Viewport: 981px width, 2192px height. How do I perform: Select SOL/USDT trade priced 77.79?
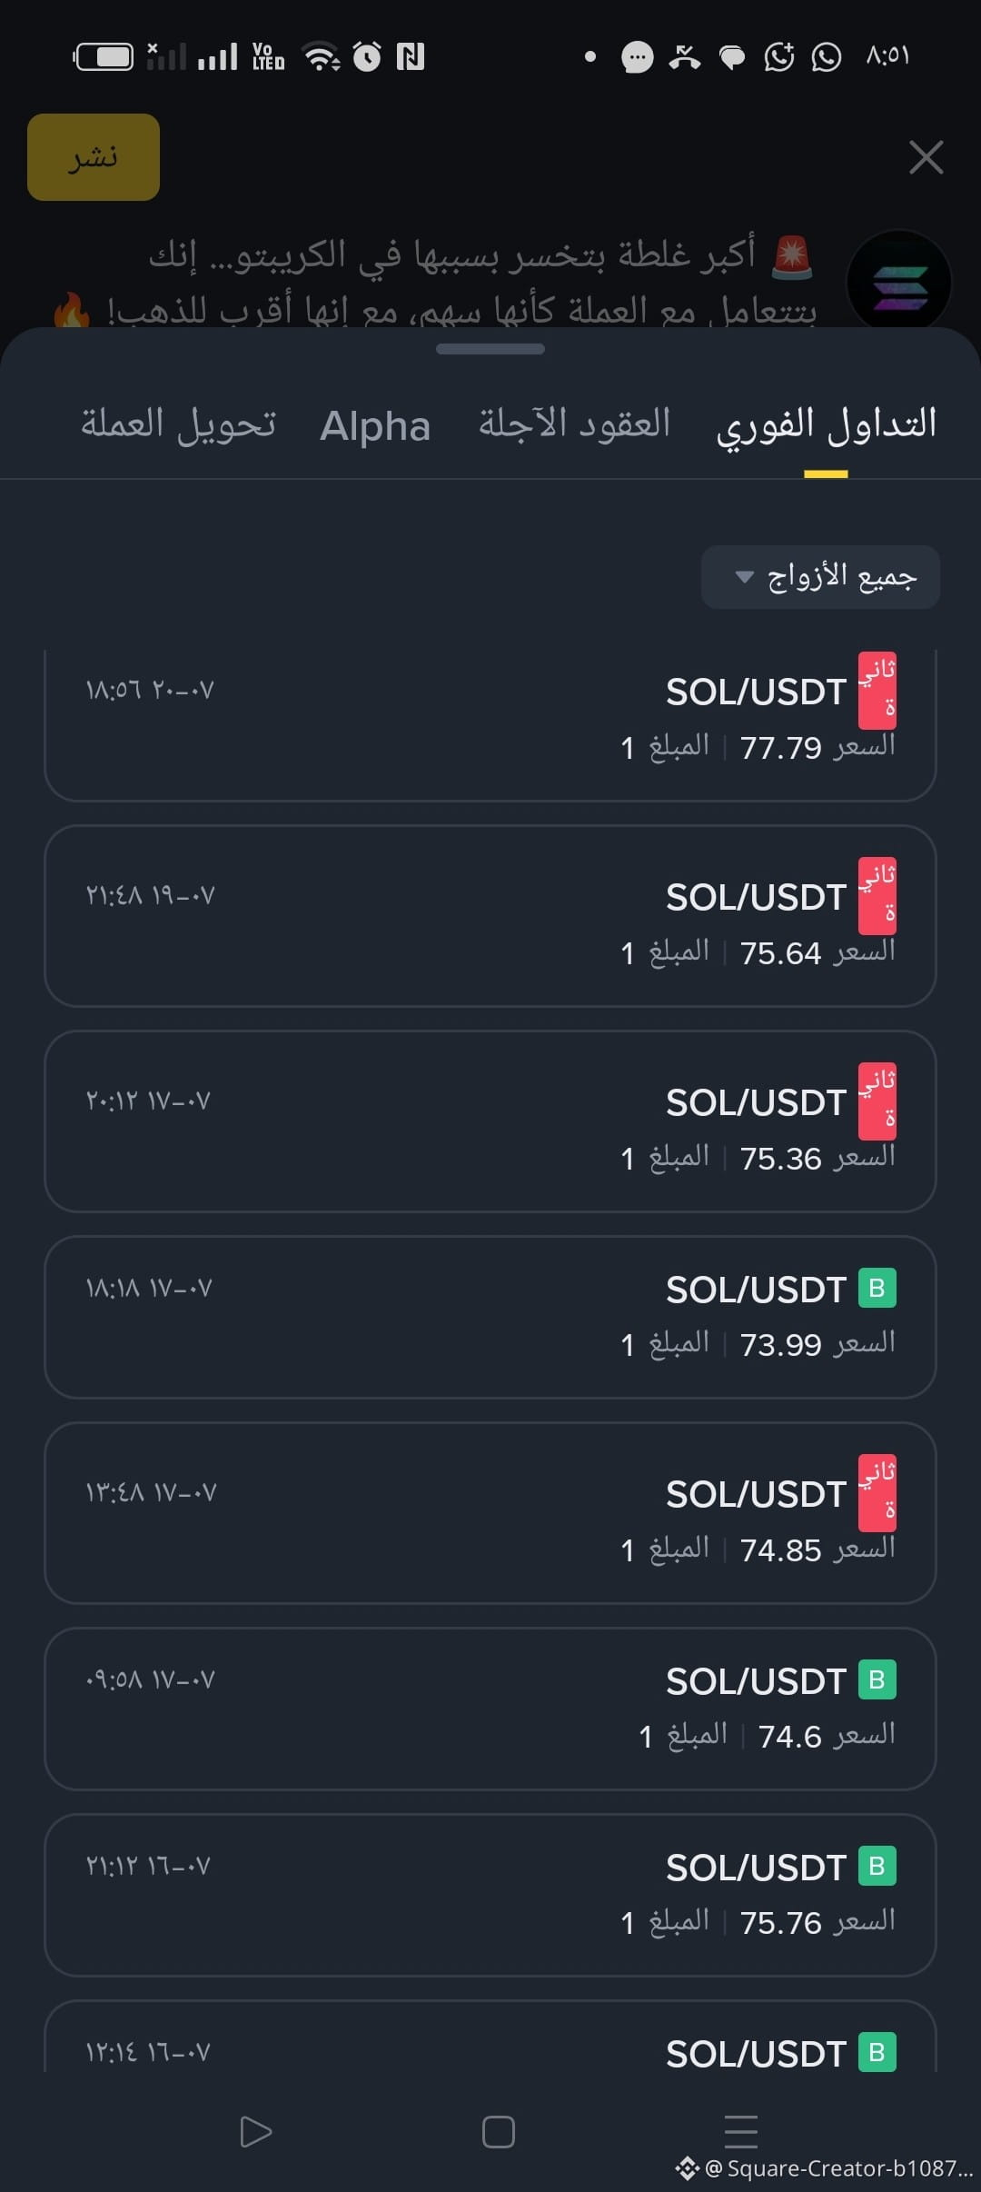point(490,725)
